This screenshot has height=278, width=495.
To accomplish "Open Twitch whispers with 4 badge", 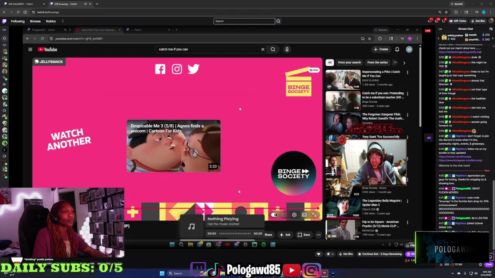I will click(444, 21).
